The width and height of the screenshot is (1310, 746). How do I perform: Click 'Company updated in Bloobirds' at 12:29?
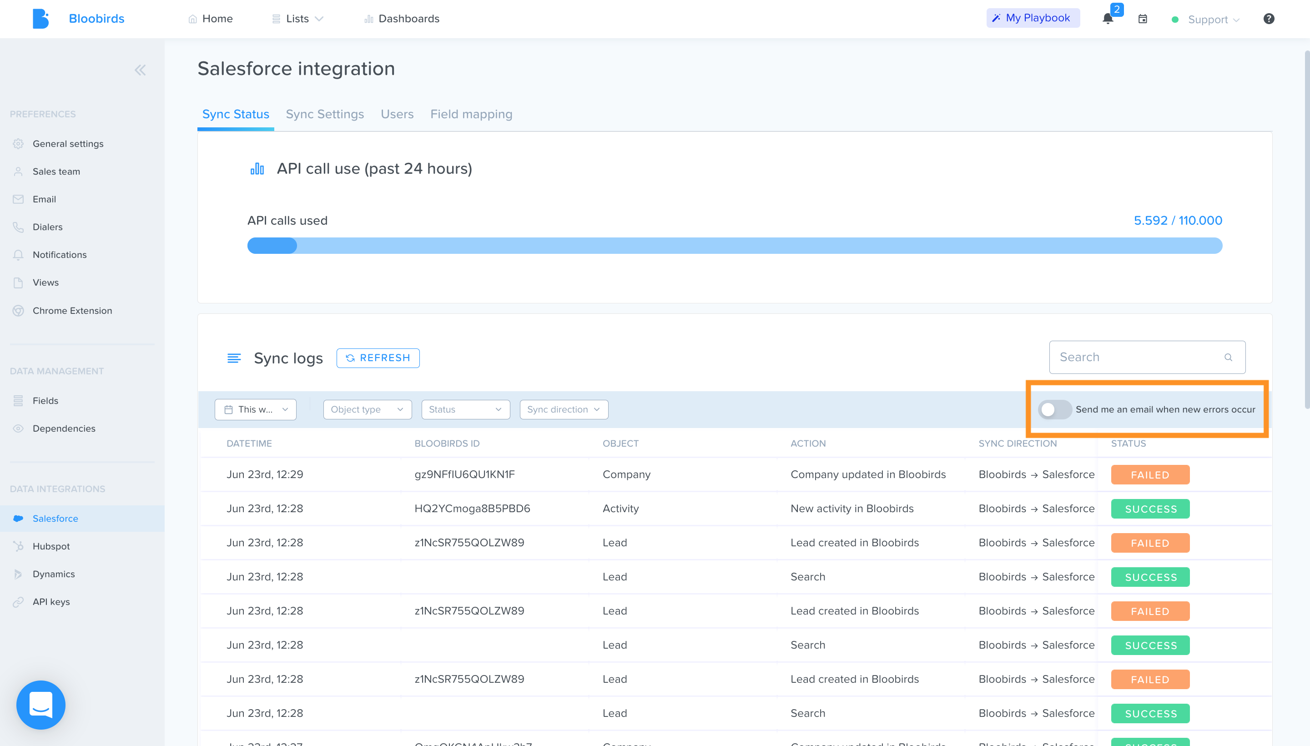point(868,474)
